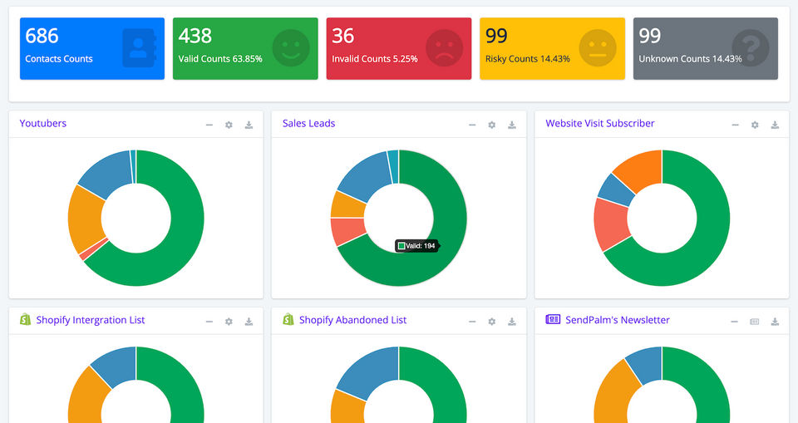Open the Website Visit Subscriber link
798x423 pixels.
[x=600, y=123]
